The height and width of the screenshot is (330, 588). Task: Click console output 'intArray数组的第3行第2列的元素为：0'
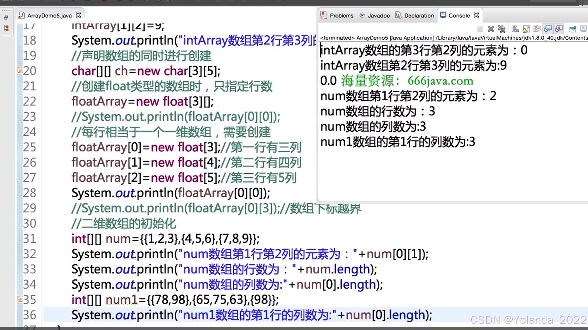point(424,50)
